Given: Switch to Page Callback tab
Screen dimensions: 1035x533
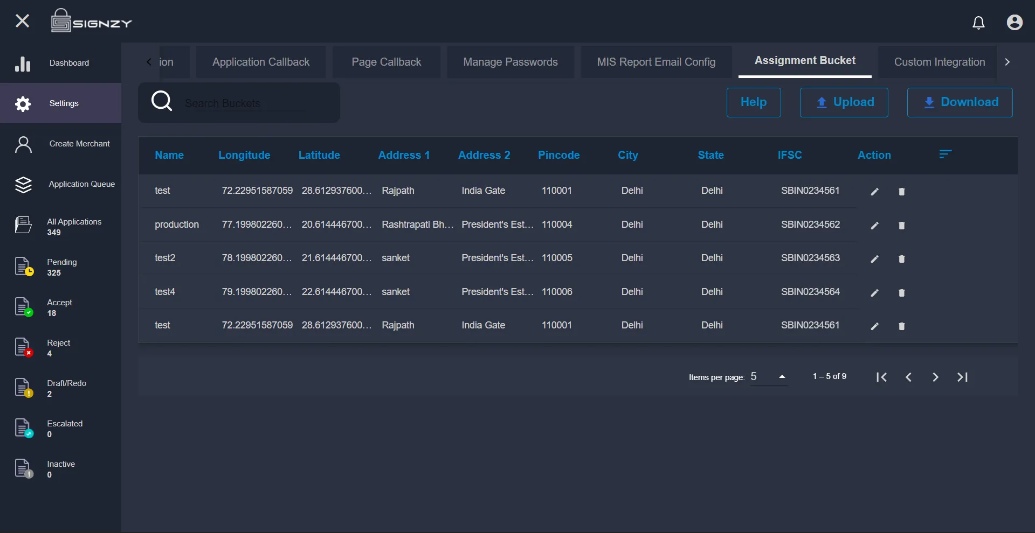Looking at the screenshot, I should pyautogui.click(x=387, y=62).
